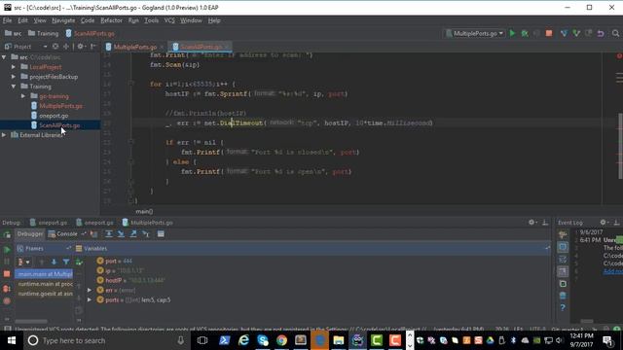Screen dimensions: 623x350
Task: Open Search Everywhere magnifier icon
Action: (x=615, y=33)
